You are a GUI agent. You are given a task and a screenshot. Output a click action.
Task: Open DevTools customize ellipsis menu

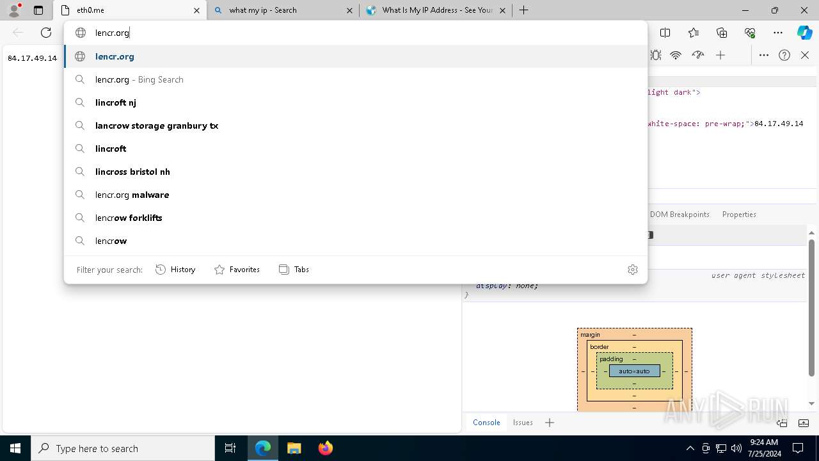click(764, 55)
